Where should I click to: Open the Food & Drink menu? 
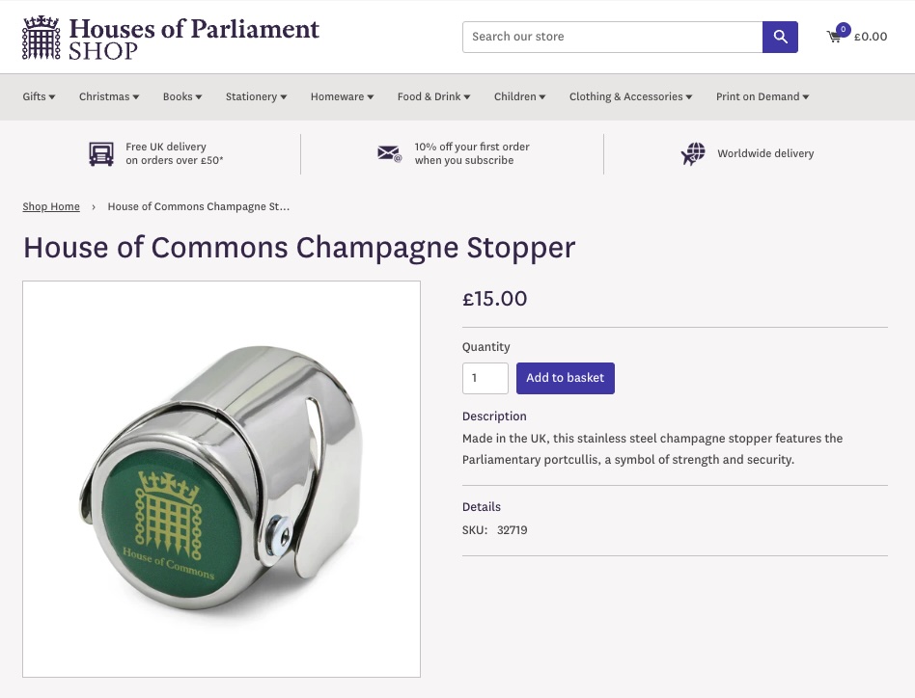(x=432, y=96)
